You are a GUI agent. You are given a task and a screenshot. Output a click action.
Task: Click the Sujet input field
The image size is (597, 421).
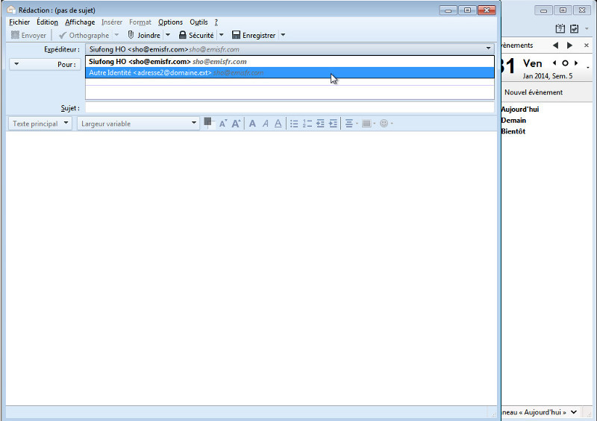pyautogui.click(x=290, y=108)
